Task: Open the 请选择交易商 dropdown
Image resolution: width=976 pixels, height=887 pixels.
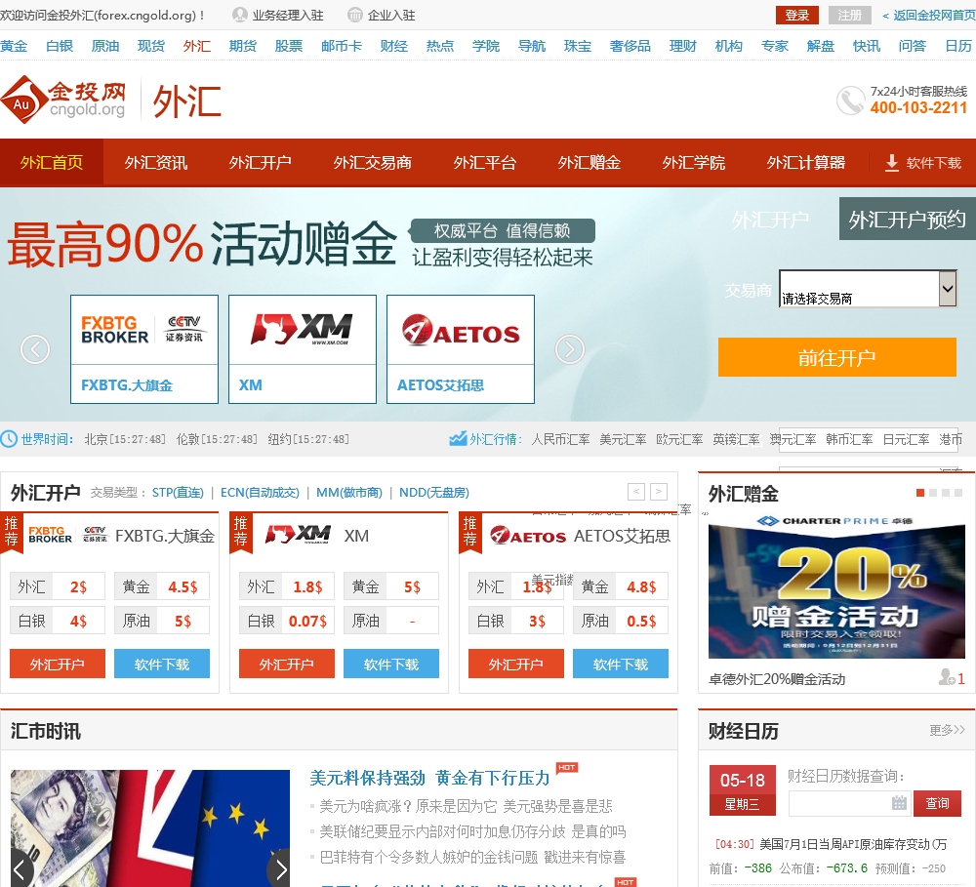Action: 868,288
